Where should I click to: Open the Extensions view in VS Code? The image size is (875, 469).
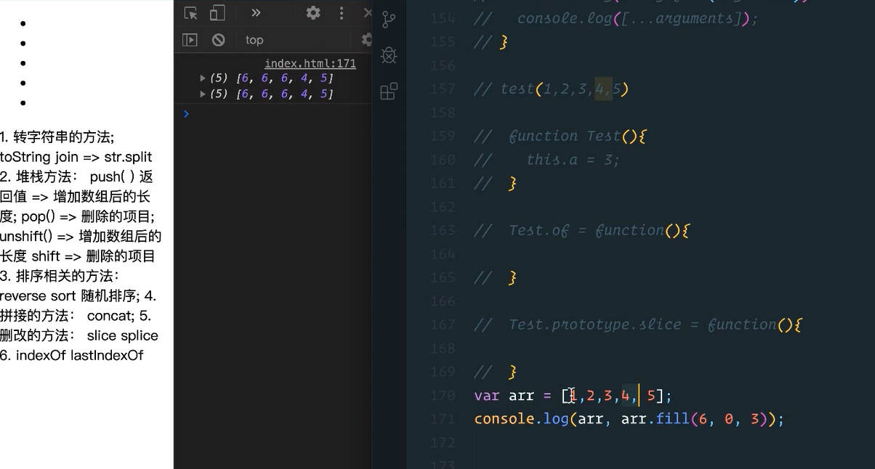(389, 91)
